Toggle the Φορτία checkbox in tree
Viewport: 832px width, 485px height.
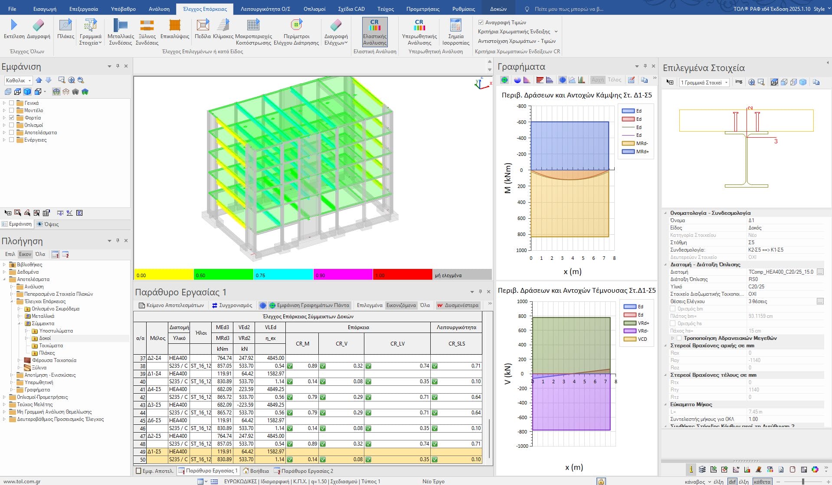click(x=12, y=118)
